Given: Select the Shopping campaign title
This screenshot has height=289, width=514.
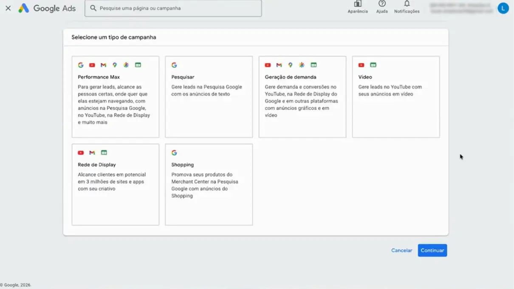Looking at the screenshot, I should point(183,165).
